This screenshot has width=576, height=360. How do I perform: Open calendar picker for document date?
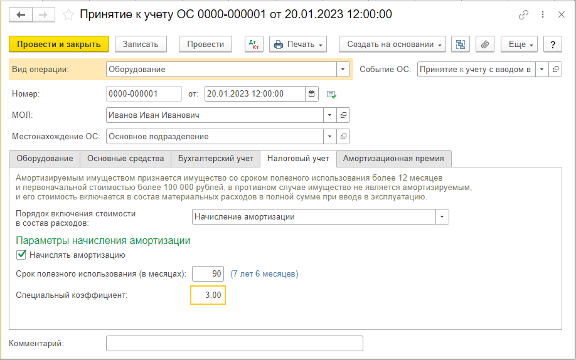point(312,94)
